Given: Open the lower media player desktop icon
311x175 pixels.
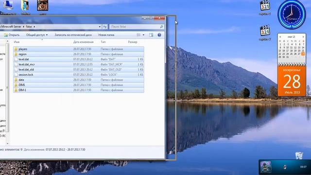Looking at the screenshot, I should [x=265, y=33].
